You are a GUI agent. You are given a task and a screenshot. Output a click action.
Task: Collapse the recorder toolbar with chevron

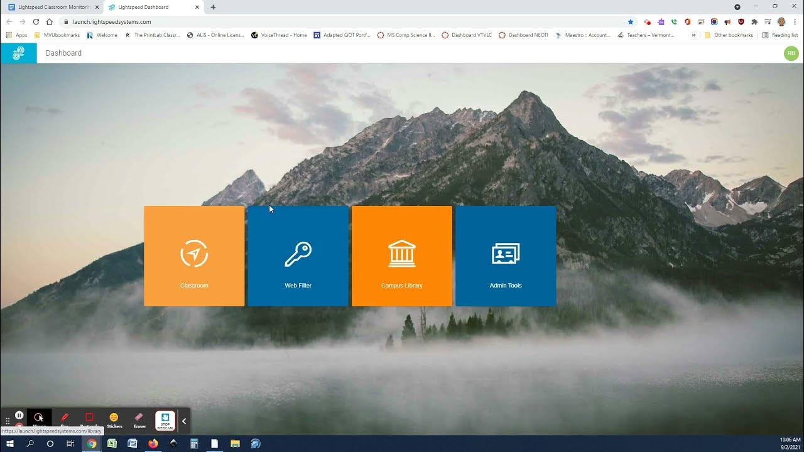coord(184,421)
